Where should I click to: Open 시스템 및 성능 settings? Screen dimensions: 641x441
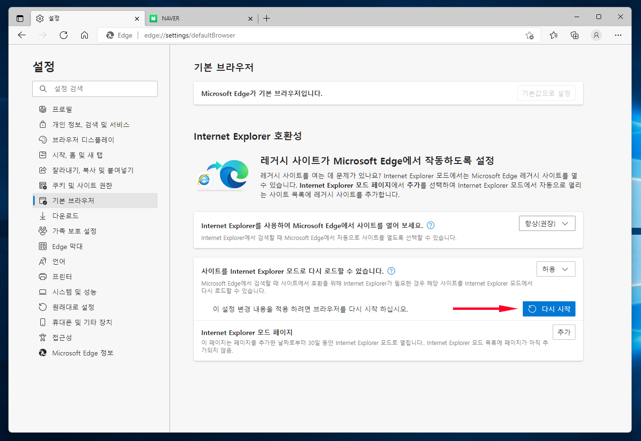(x=95, y=292)
